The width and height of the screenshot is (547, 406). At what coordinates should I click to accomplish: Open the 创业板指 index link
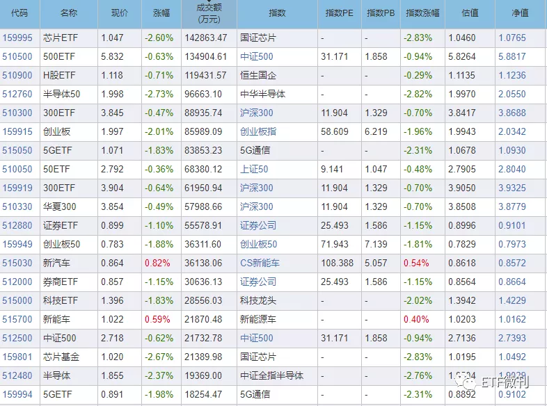[x=258, y=131]
